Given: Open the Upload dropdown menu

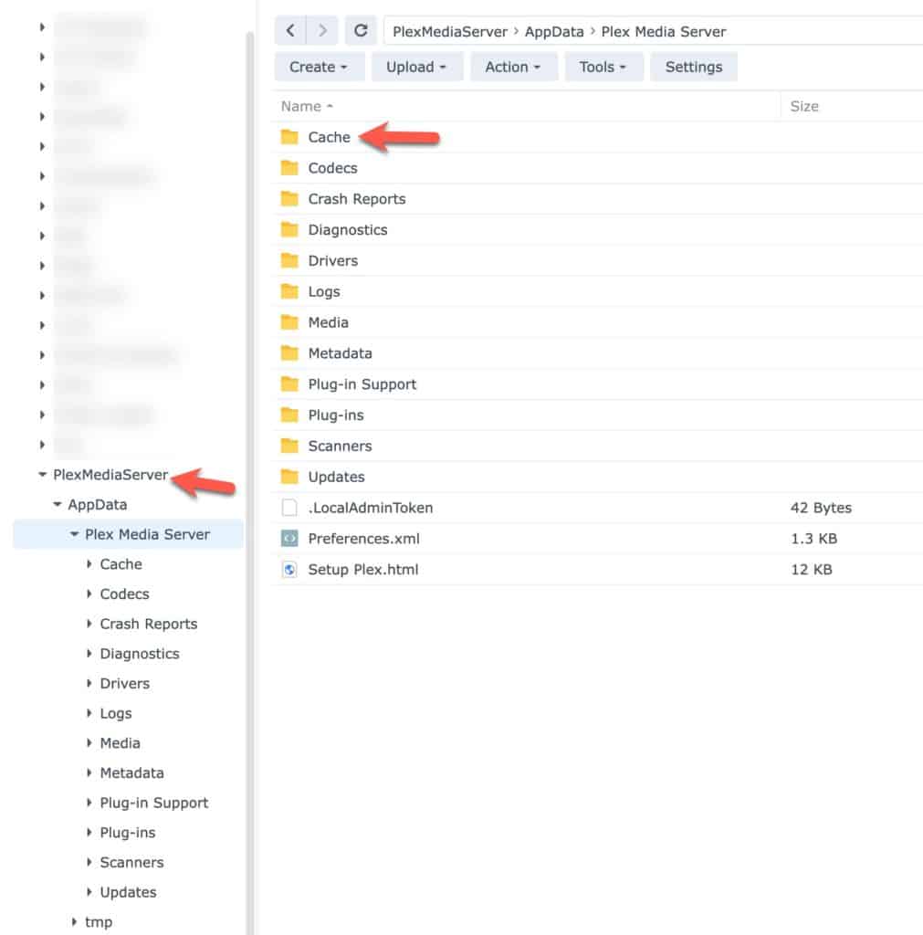Looking at the screenshot, I should coord(417,67).
